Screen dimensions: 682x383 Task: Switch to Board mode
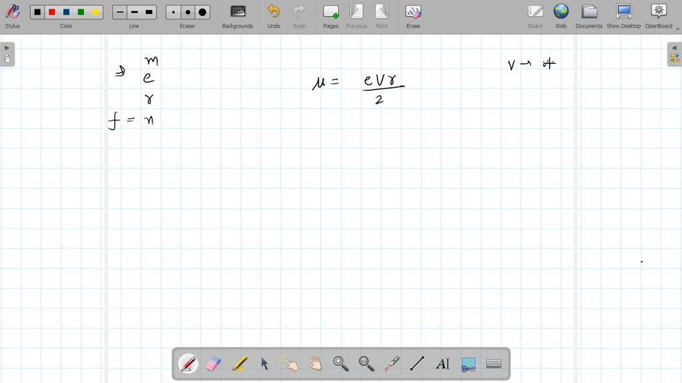(x=535, y=17)
